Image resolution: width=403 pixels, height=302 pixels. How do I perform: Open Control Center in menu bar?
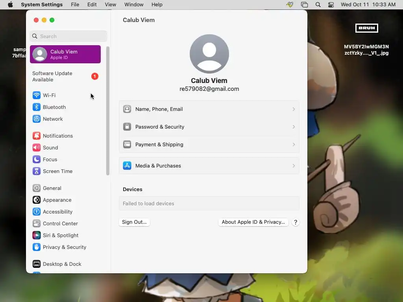coord(331,5)
